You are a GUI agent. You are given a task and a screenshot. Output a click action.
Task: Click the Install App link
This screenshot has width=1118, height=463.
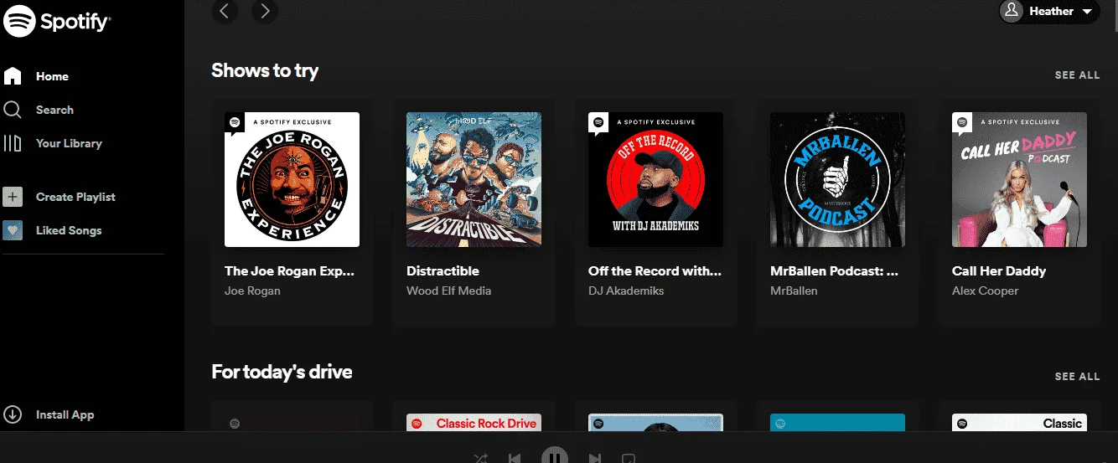coord(65,414)
